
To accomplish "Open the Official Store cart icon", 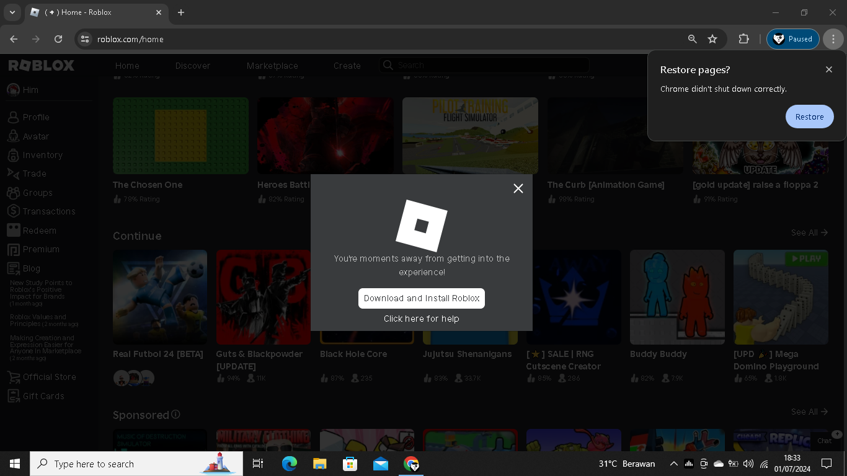I will pos(13,377).
